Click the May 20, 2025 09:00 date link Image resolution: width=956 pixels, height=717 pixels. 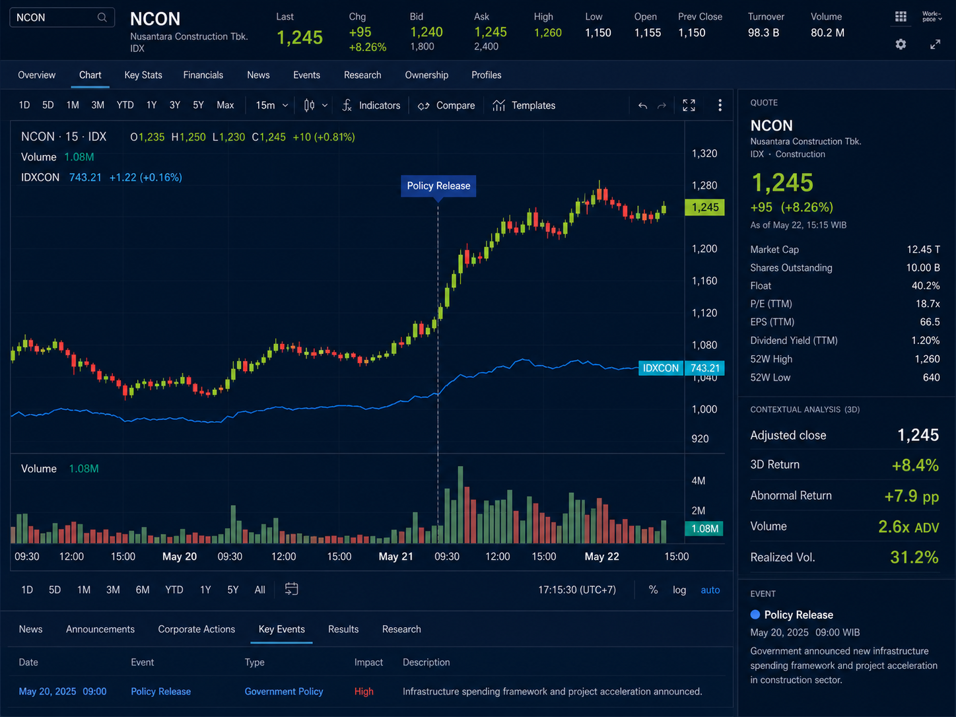(63, 691)
